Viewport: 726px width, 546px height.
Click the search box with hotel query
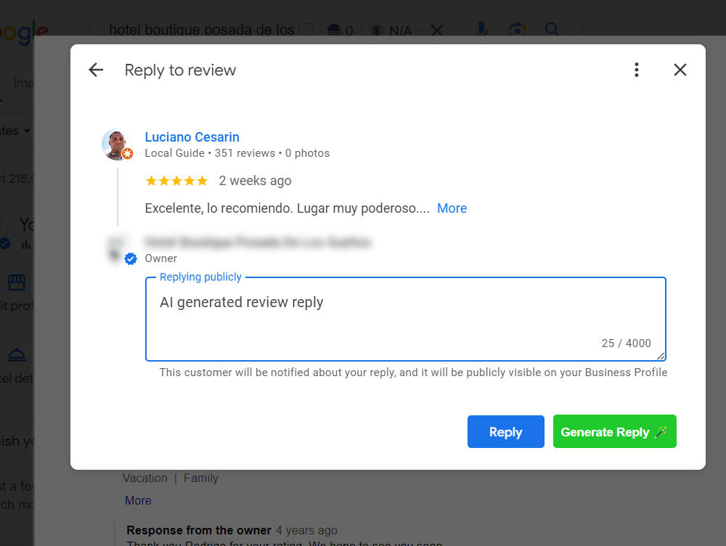point(202,30)
